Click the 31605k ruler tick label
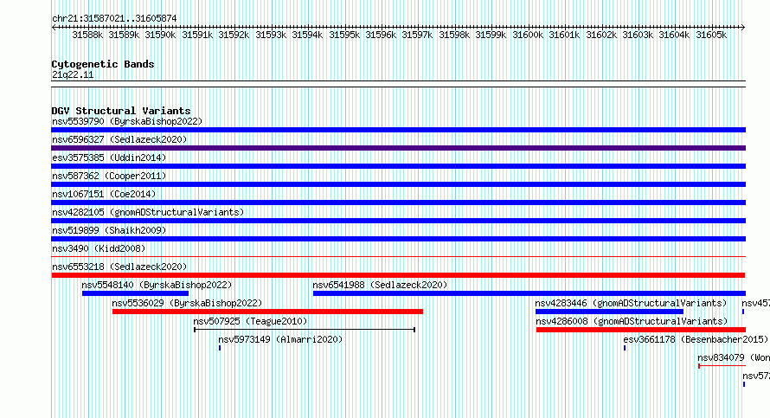Screen dimensions: 770x418 coord(711,35)
